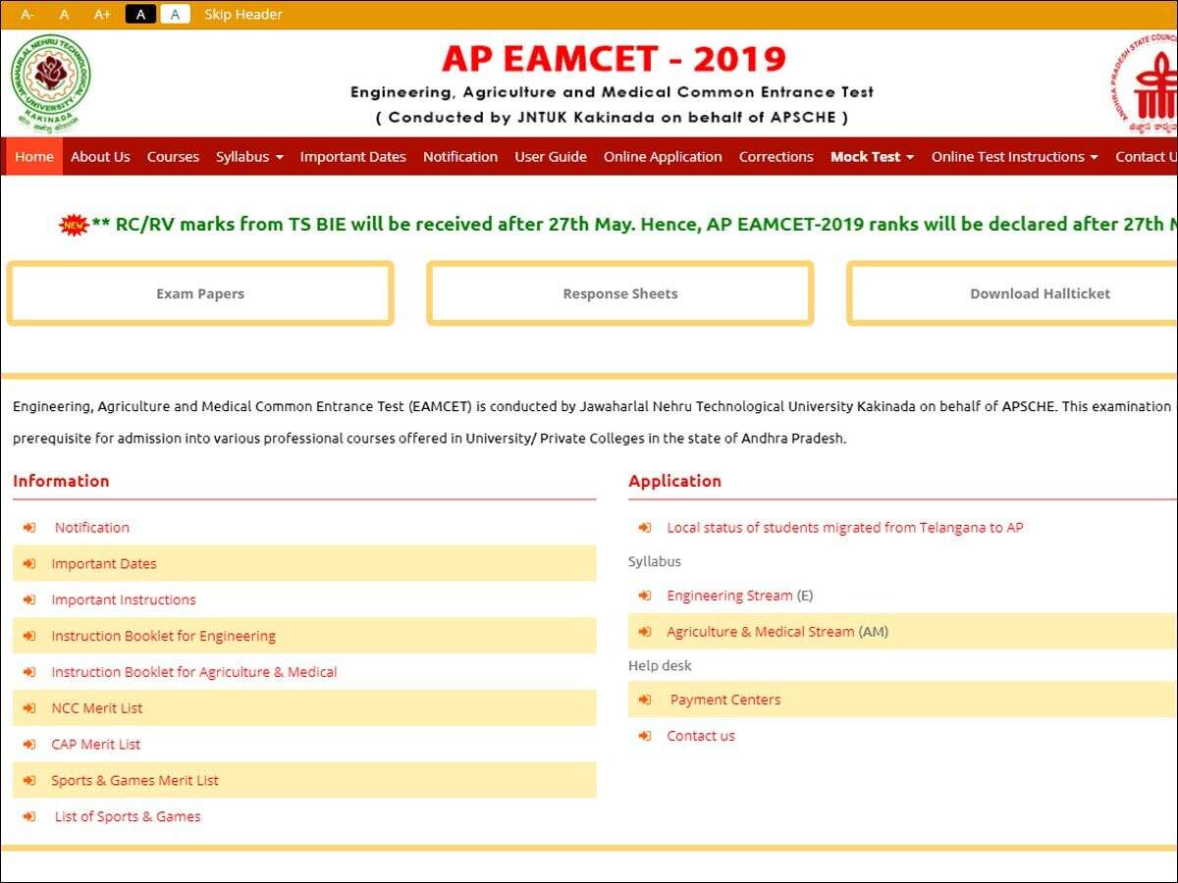Click the arrow icon beside Notification
1178x883 pixels.
pyautogui.click(x=29, y=528)
